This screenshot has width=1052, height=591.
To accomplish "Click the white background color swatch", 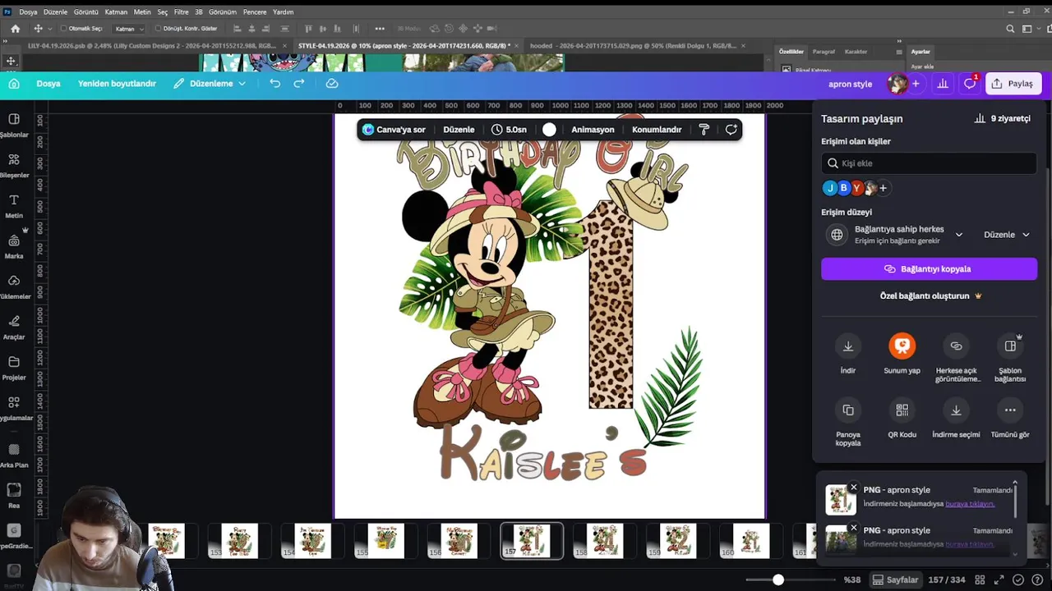I will click(x=549, y=130).
